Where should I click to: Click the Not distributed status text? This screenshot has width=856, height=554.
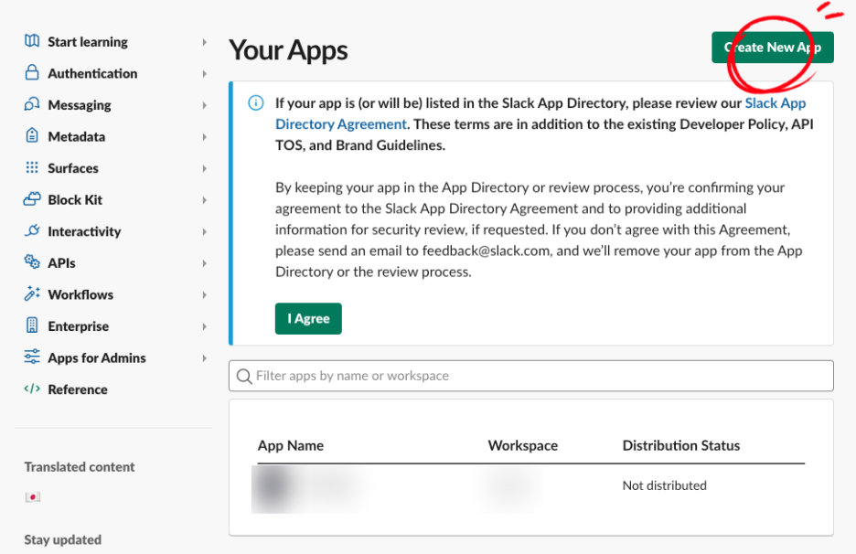[x=664, y=485]
